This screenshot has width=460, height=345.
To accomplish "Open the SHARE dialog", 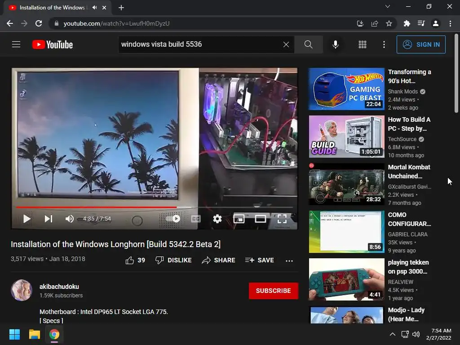I will (x=219, y=260).
